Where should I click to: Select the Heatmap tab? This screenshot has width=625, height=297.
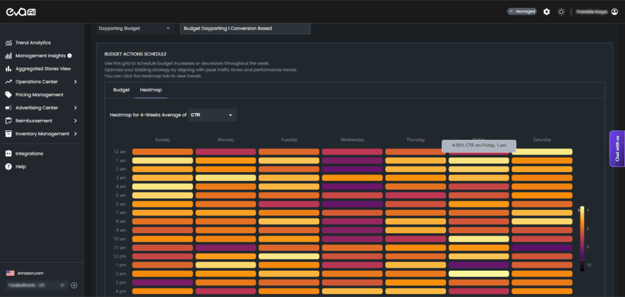(x=150, y=89)
